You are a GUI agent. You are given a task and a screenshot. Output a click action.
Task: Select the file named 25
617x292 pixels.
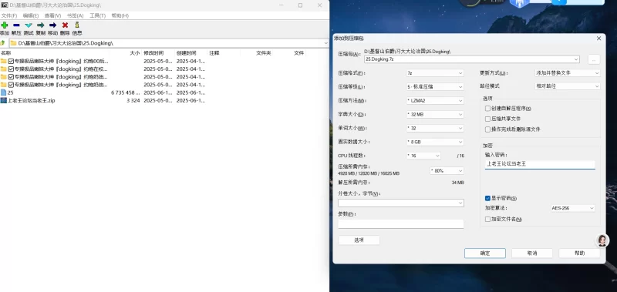[x=10, y=92]
